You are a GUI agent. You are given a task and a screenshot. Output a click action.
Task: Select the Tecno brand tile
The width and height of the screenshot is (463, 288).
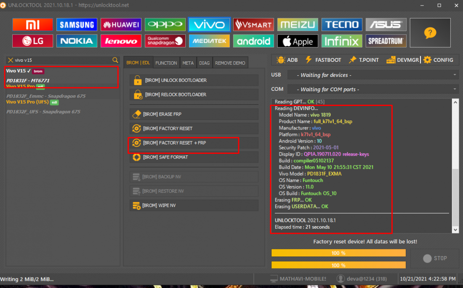(342, 25)
